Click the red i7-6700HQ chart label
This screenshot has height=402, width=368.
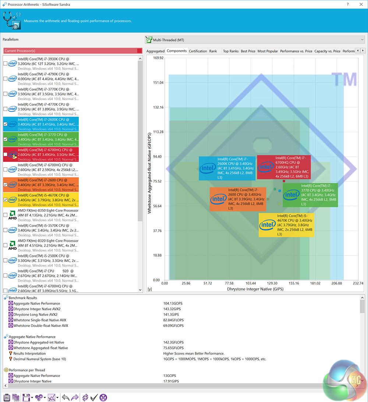pyautogui.click(x=284, y=167)
